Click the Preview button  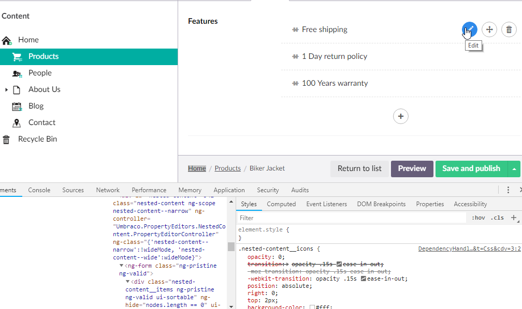[x=412, y=168]
